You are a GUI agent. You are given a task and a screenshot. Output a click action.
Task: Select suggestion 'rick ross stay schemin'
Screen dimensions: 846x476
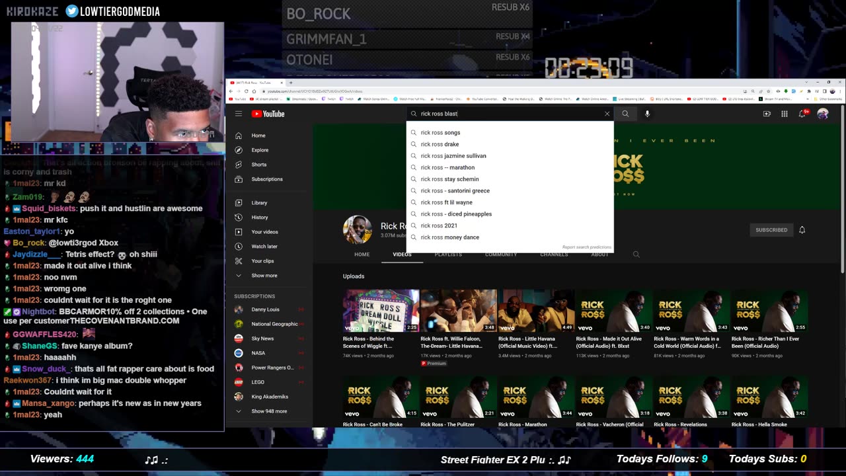[510, 179]
